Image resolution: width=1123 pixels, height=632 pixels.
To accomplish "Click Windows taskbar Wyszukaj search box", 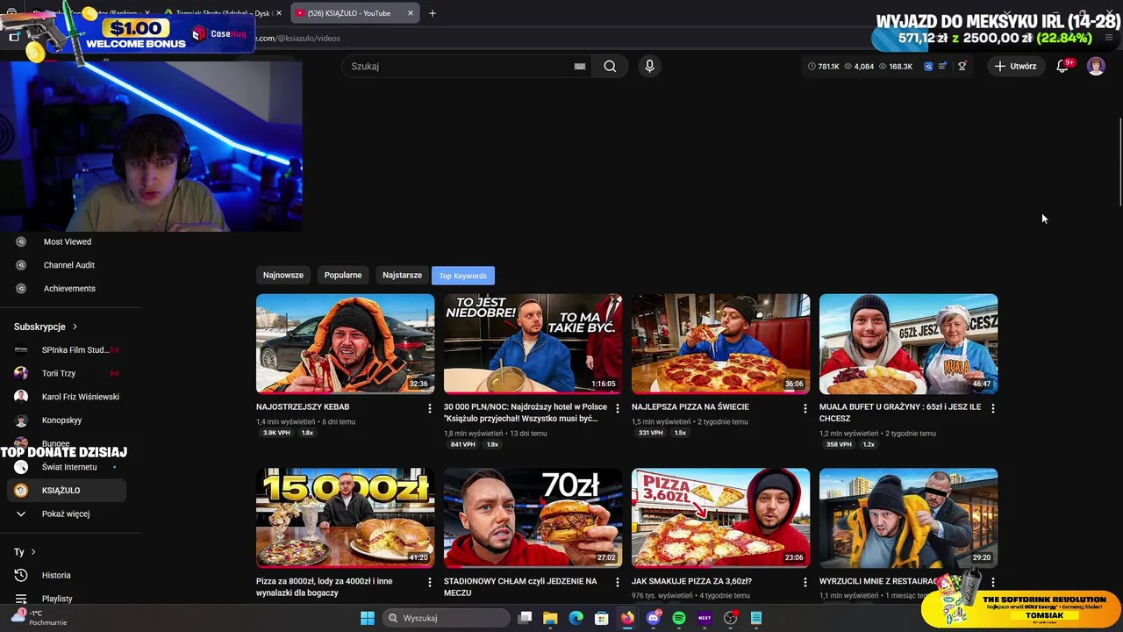I will pos(445,618).
